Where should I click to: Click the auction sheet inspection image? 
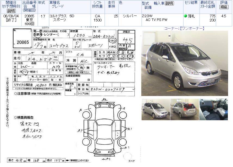point(71,95)
